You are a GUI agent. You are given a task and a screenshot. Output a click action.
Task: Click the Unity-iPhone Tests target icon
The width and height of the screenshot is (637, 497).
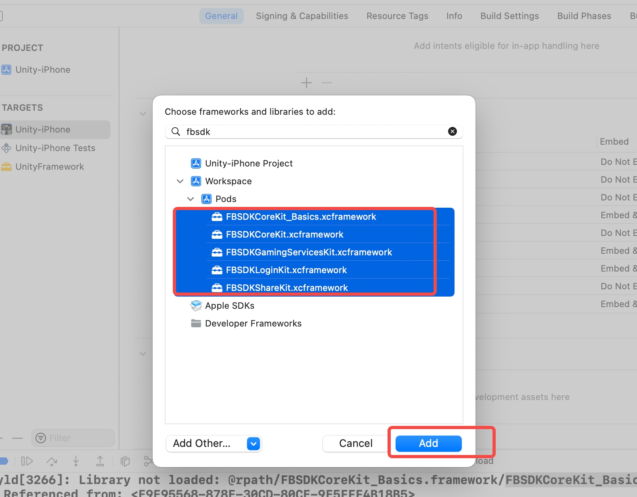[6, 148]
